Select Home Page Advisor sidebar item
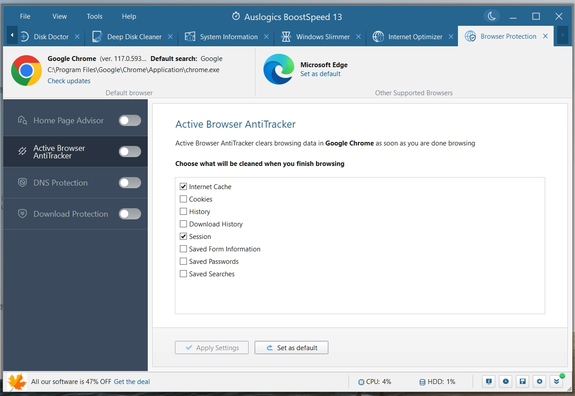 75,120
